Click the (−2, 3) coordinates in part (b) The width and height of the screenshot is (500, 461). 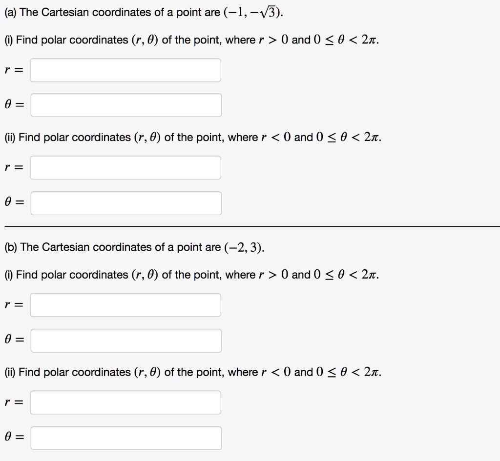coord(244,247)
